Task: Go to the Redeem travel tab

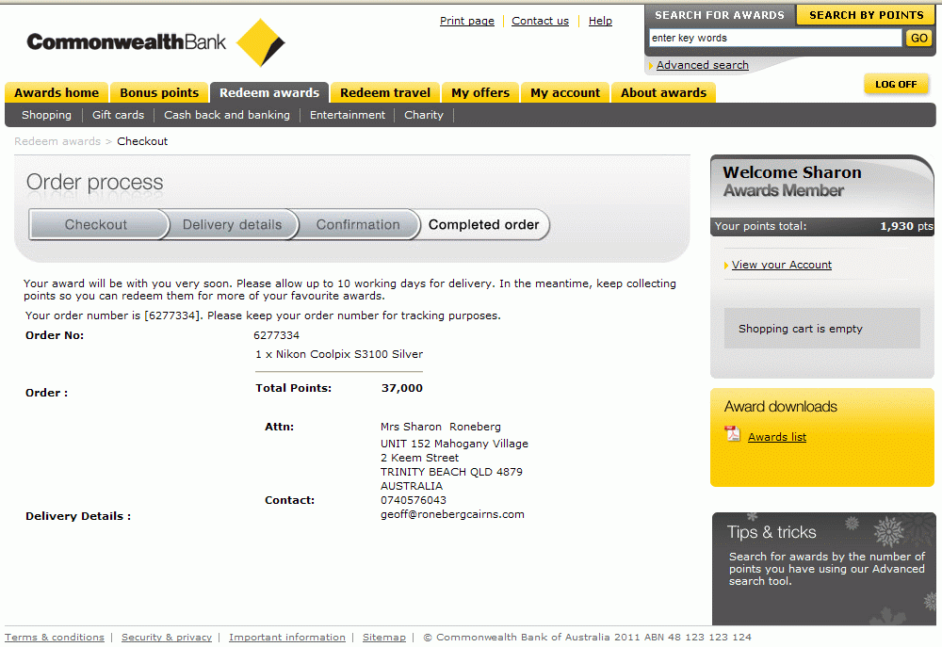Action: click(385, 92)
